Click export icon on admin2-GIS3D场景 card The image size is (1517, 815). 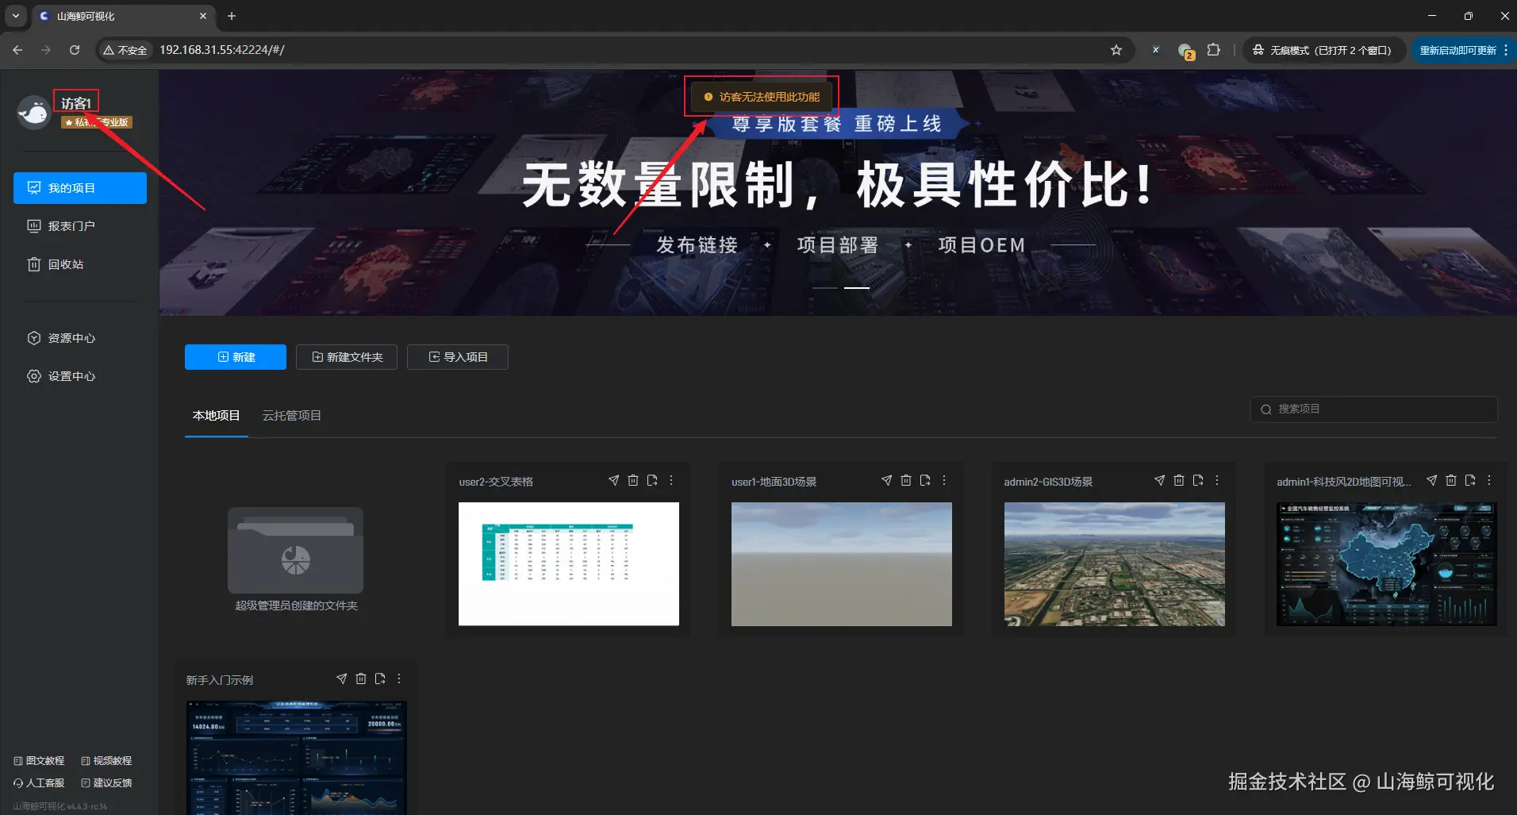(x=1197, y=480)
